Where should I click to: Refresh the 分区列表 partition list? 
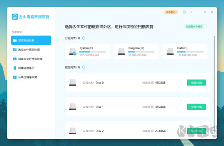point(84,38)
